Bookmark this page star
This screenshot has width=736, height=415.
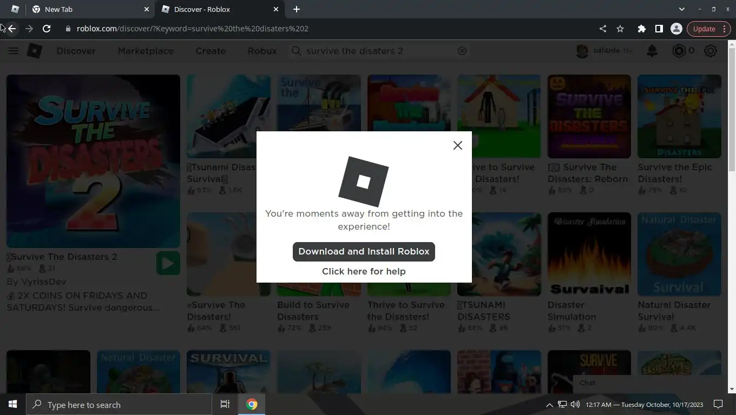620,29
